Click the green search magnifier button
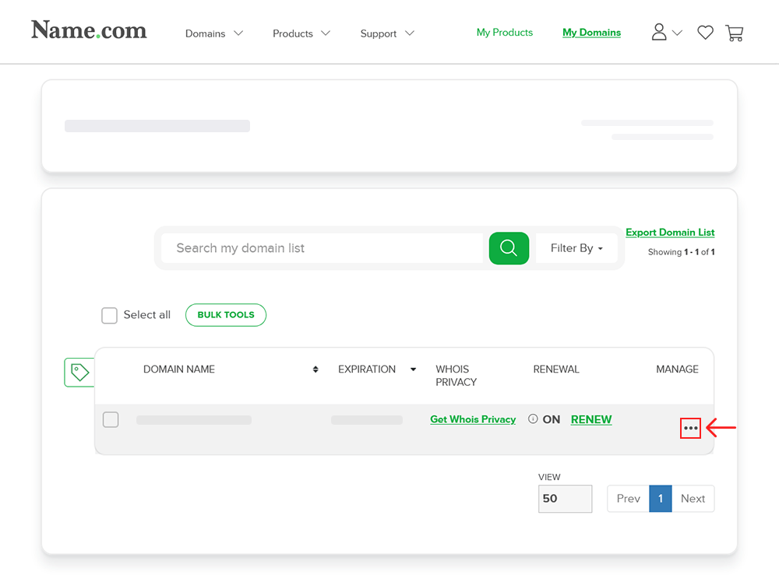This screenshot has height=585, width=779. [509, 248]
